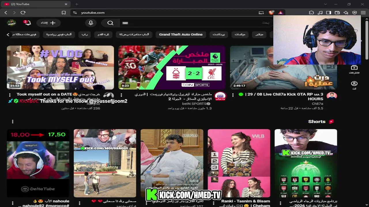369x207 pixels.
Task: Open options menu for Chli7a Kick GTA RP video
Action: [233, 95]
